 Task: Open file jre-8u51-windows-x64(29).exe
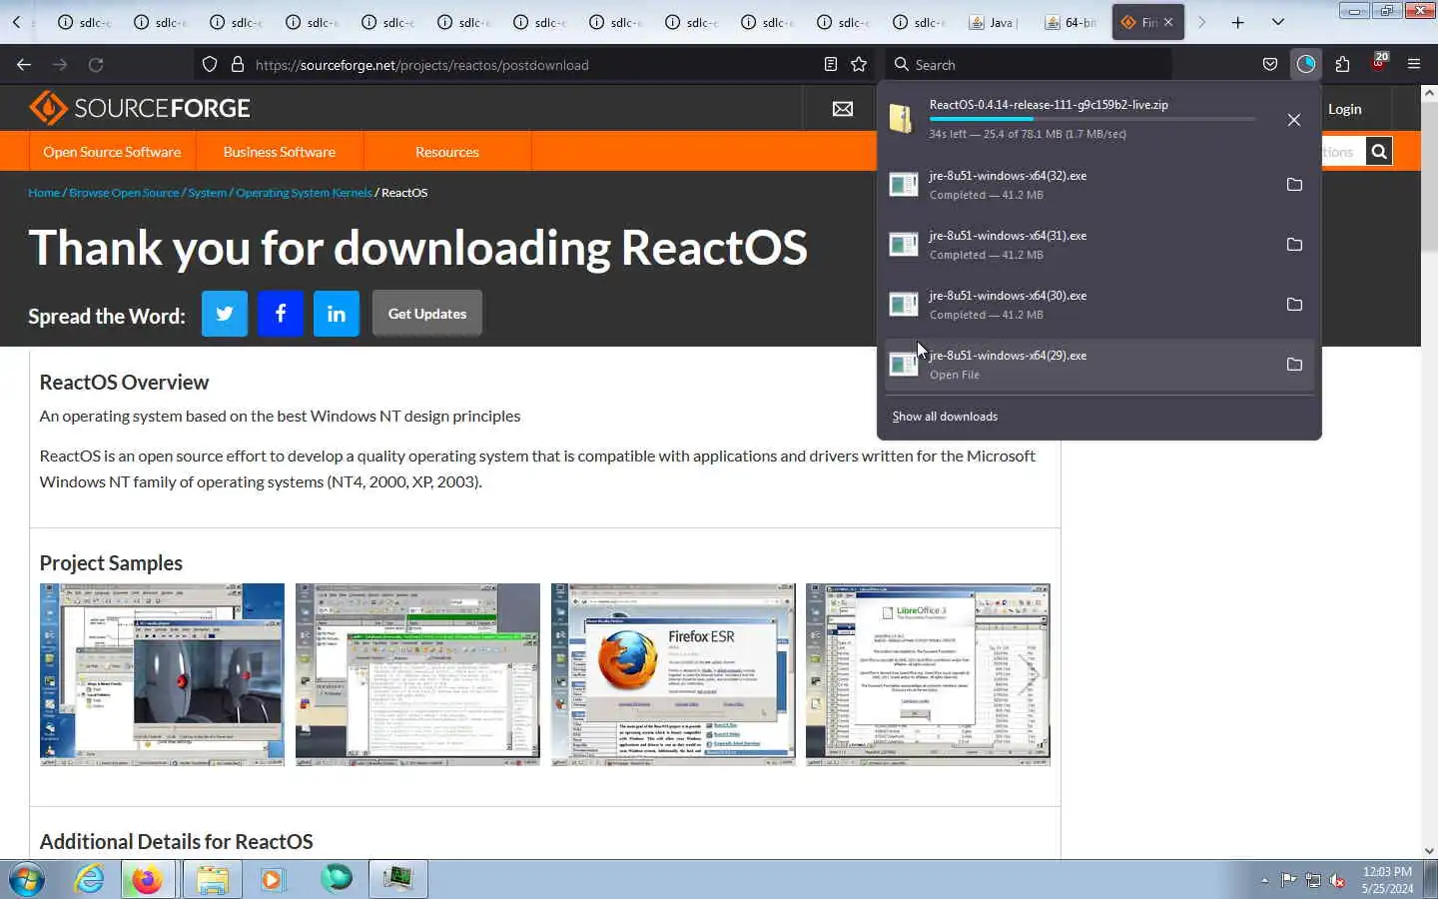(x=1078, y=365)
